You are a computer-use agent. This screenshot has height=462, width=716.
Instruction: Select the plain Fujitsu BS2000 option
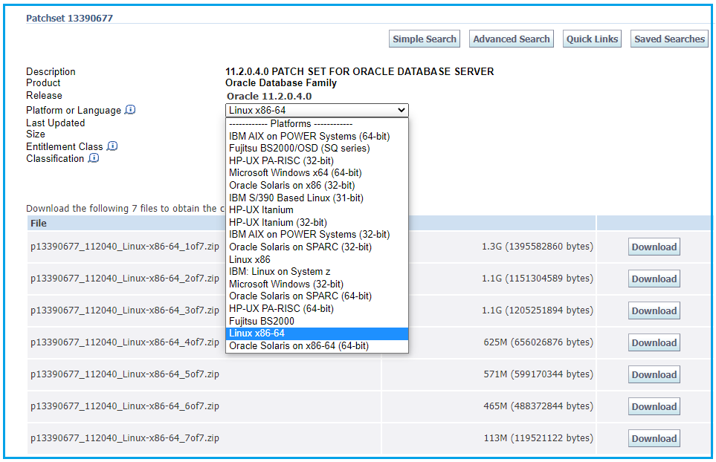point(317,321)
